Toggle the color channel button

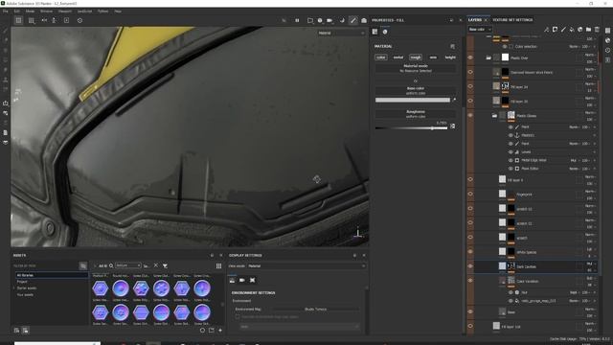pyautogui.click(x=381, y=57)
